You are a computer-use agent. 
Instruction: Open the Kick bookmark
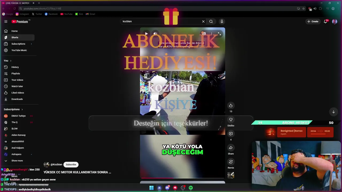click(x=79, y=14)
